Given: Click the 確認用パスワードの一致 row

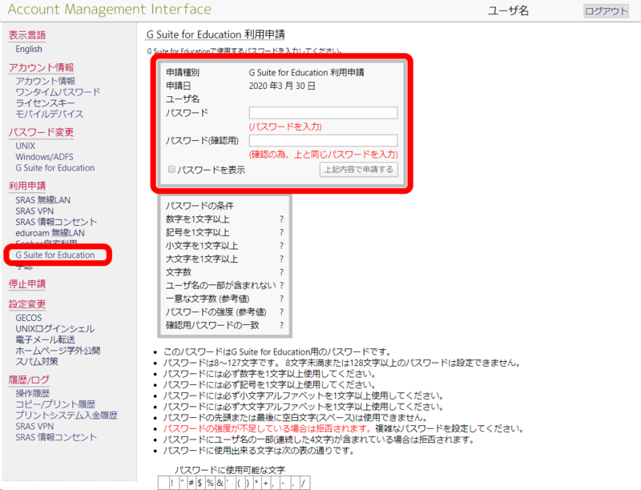Looking at the screenshot, I should [224, 325].
